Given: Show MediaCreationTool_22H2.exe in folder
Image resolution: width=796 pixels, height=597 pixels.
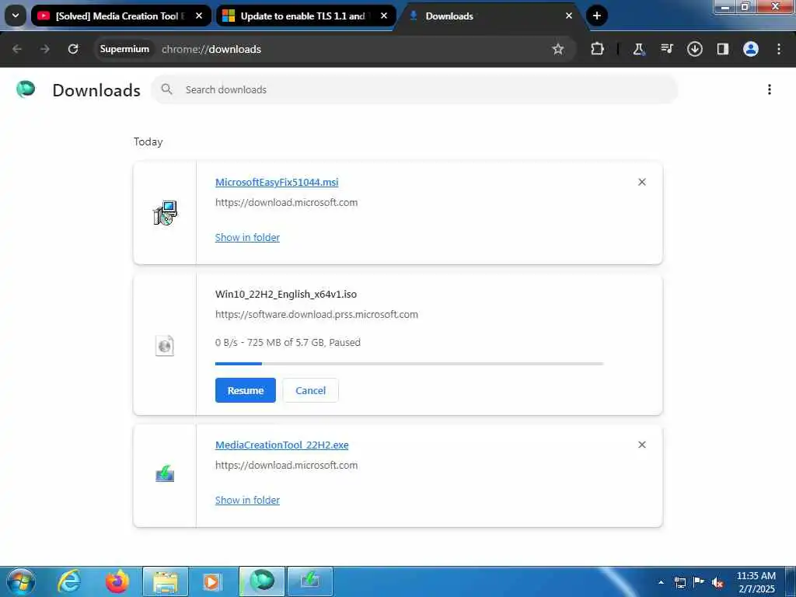Looking at the screenshot, I should pyautogui.click(x=247, y=500).
